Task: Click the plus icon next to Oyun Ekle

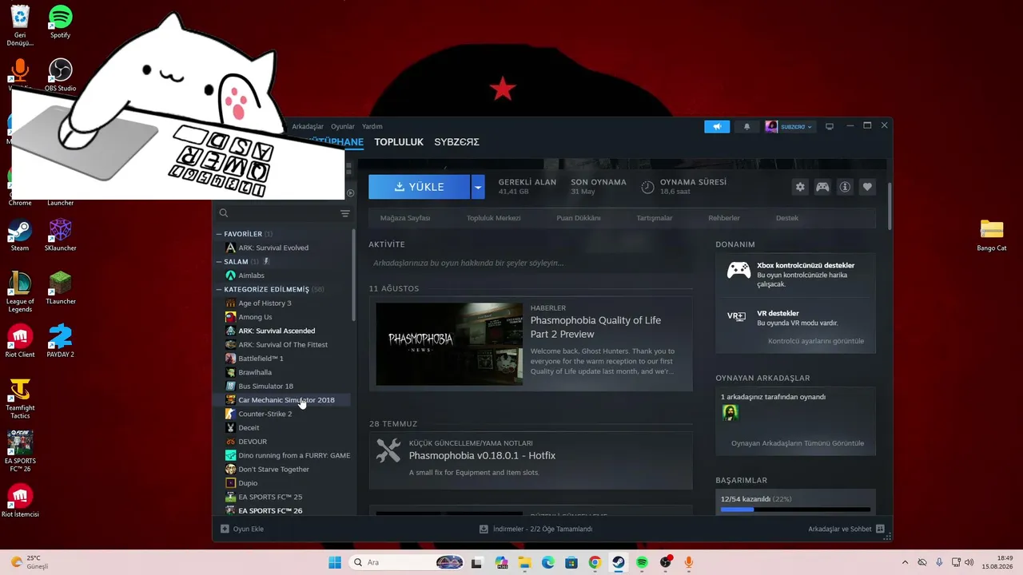Action: click(x=225, y=529)
